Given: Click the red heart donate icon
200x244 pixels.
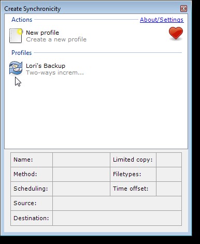Looking at the screenshot, I should pos(176,33).
